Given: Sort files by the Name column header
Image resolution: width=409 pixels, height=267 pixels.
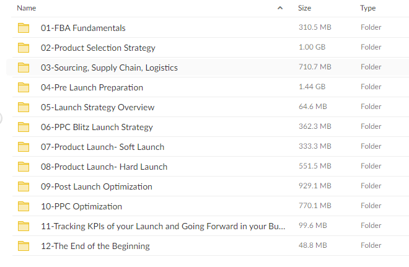Looking at the screenshot, I should 27,8.
